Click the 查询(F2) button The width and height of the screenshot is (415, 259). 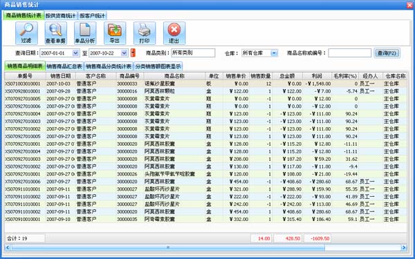387,53
